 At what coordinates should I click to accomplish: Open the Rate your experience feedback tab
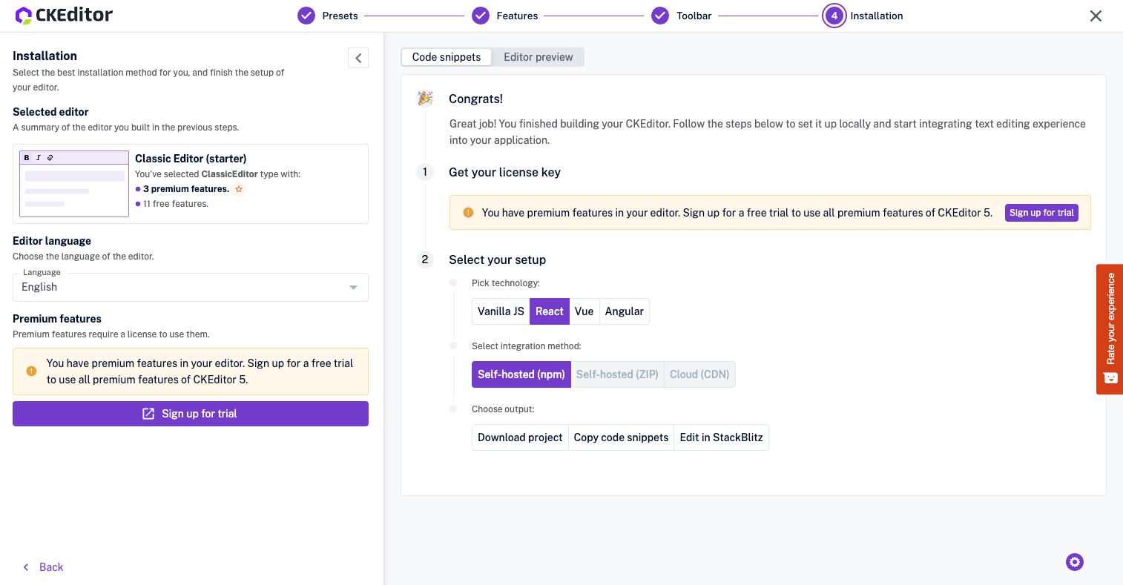1110,328
